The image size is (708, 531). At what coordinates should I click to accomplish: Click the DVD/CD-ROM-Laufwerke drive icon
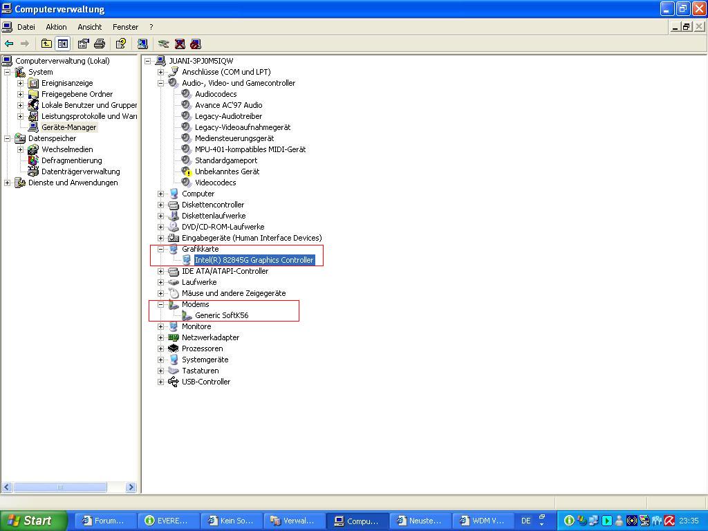tap(174, 227)
